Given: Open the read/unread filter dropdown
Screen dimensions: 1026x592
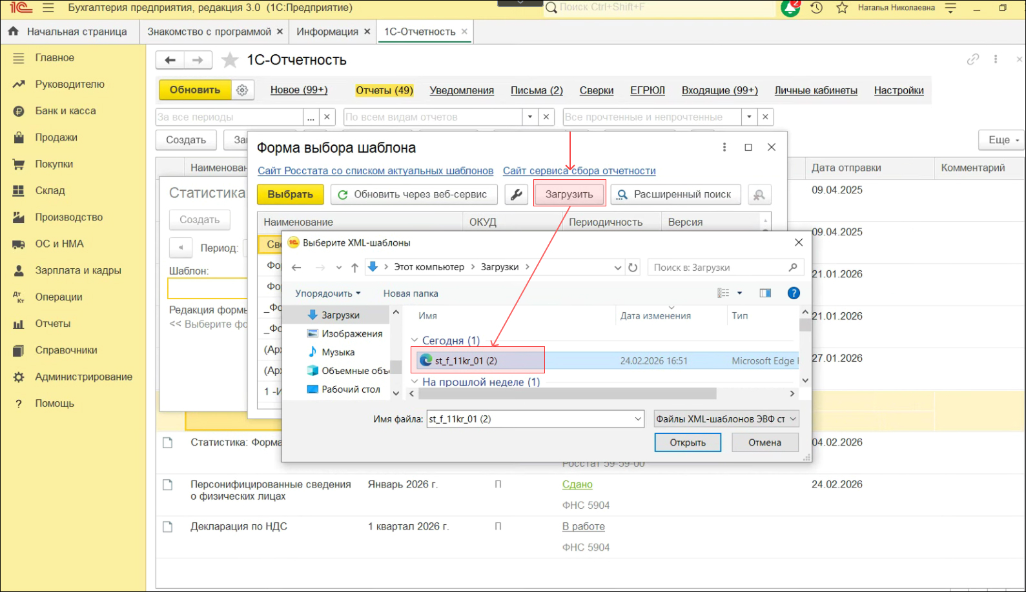Looking at the screenshot, I should click(749, 117).
